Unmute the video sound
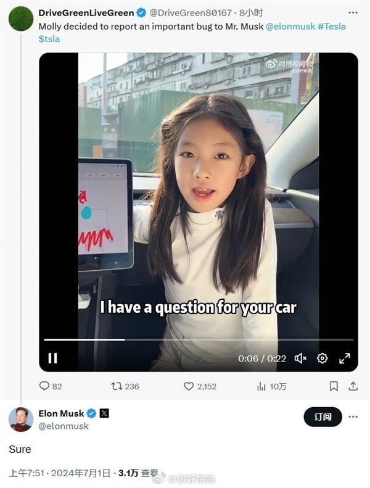Image resolution: width=370 pixels, height=488 pixels. [x=300, y=358]
